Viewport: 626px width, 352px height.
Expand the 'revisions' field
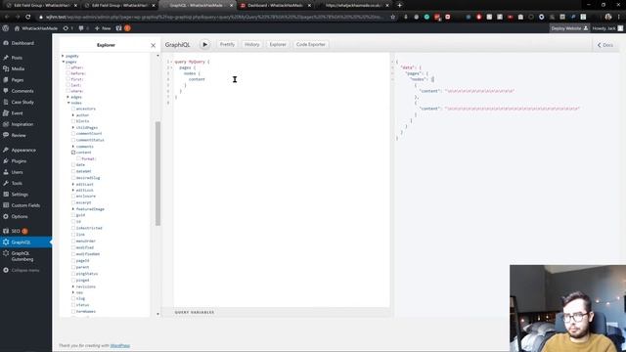(x=73, y=286)
